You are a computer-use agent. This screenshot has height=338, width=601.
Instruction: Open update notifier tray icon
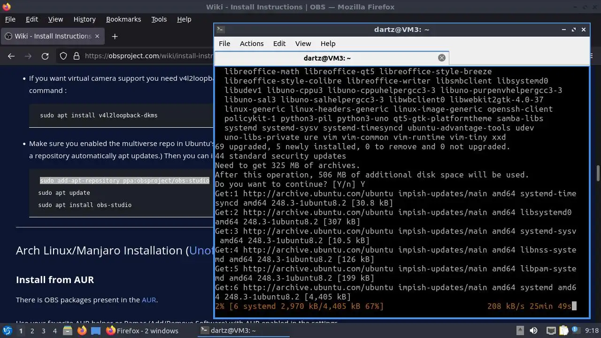tap(576, 330)
